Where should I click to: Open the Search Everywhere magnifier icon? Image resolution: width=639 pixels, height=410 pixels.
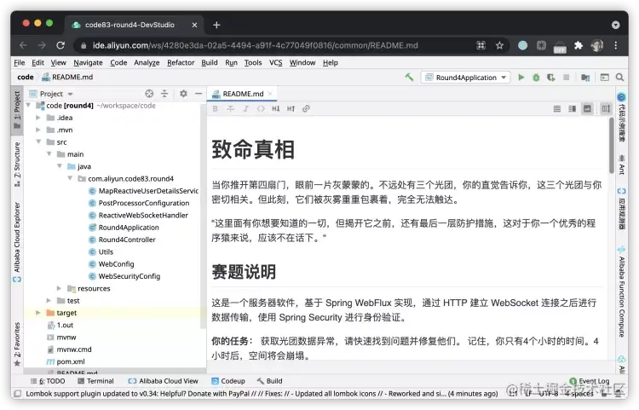coord(619,77)
